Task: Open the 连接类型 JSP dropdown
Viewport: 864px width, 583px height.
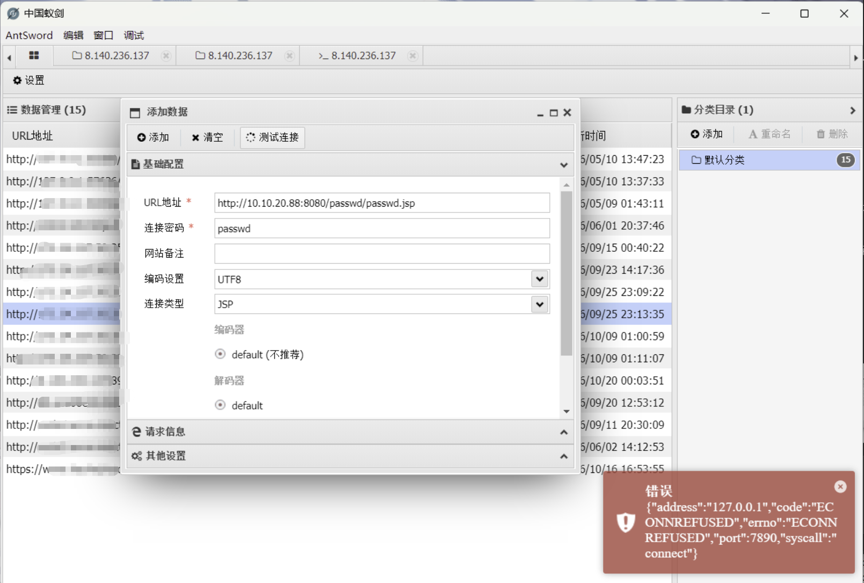Action: coord(540,304)
